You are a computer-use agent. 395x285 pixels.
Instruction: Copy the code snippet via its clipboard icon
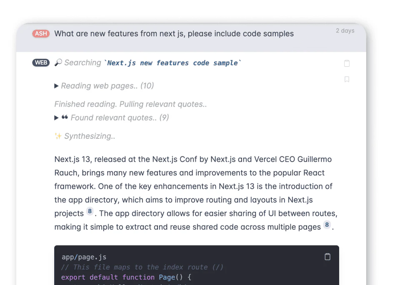pyautogui.click(x=327, y=257)
